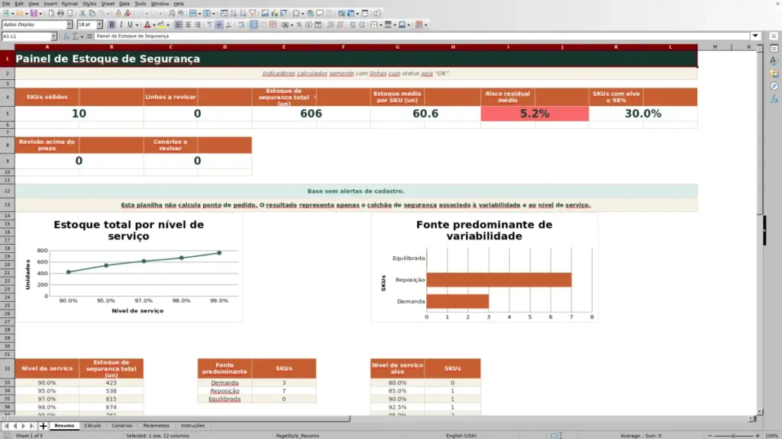The image size is (782, 439).
Task: Toggle Underline formatting
Action: (x=130, y=25)
